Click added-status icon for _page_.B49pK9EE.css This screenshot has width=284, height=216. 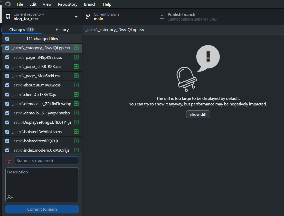pyautogui.click(x=76, y=57)
